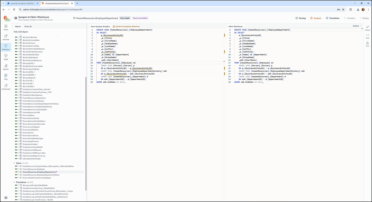Click the browser Back arrow
The image size is (372, 202).
3,9
